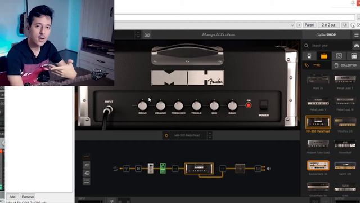The height and width of the screenshot is (203, 360).
Task: Click the PRESENCE knob on the amp
Action: [178, 106]
